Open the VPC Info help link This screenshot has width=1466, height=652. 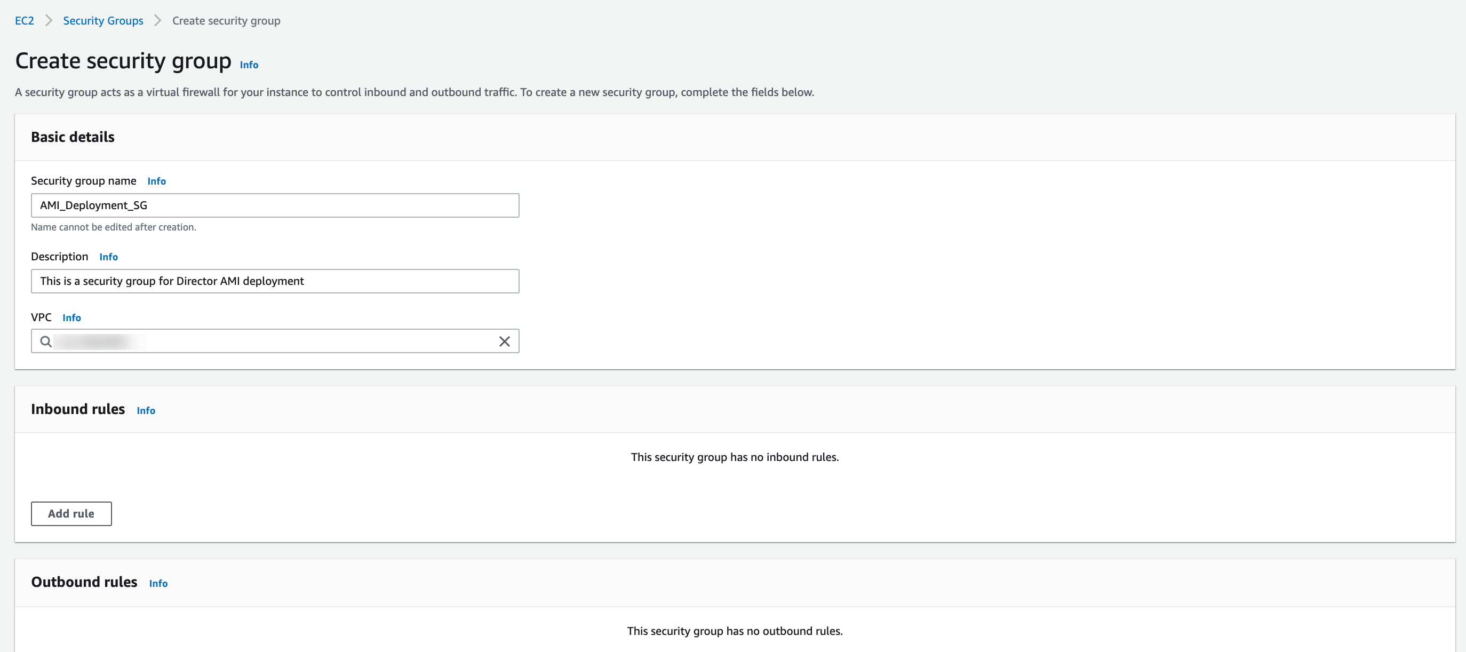tap(71, 317)
